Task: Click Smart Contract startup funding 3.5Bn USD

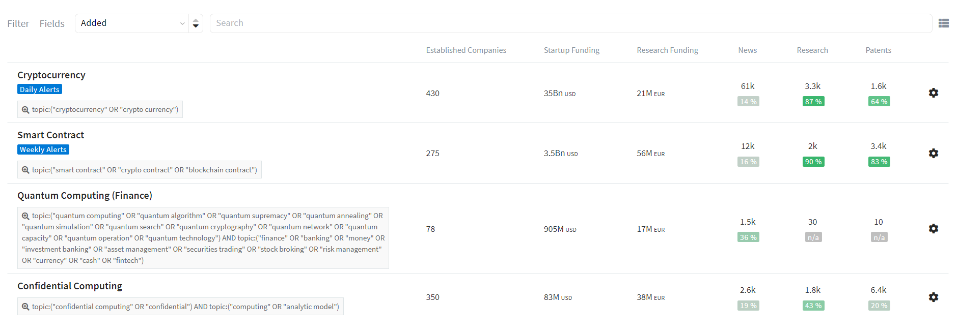Action: [x=560, y=154]
